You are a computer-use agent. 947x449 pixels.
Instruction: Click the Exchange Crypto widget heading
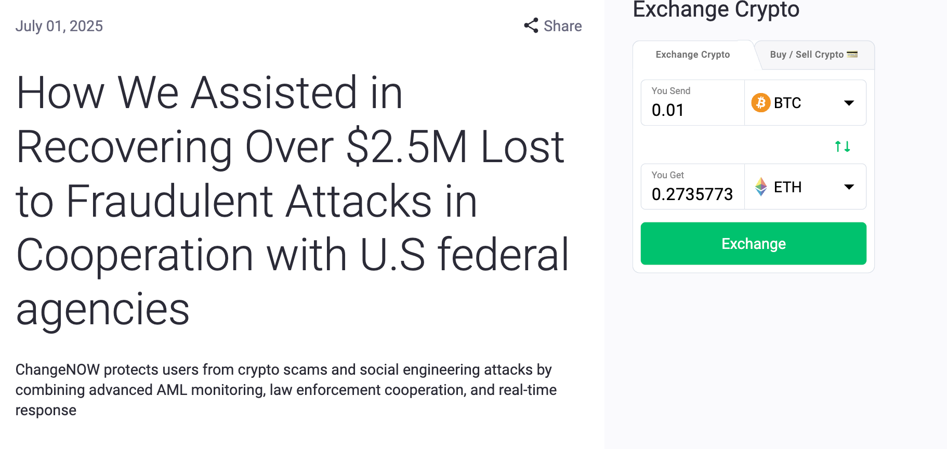click(x=716, y=9)
